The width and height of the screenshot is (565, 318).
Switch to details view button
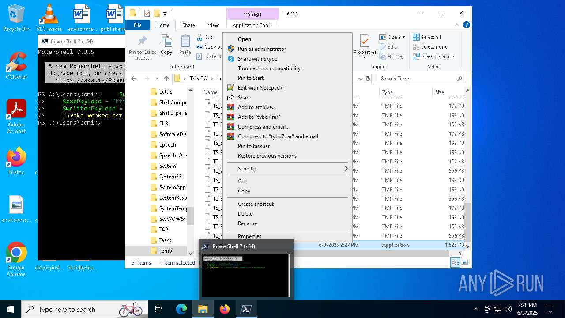click(x=455, y=262)
